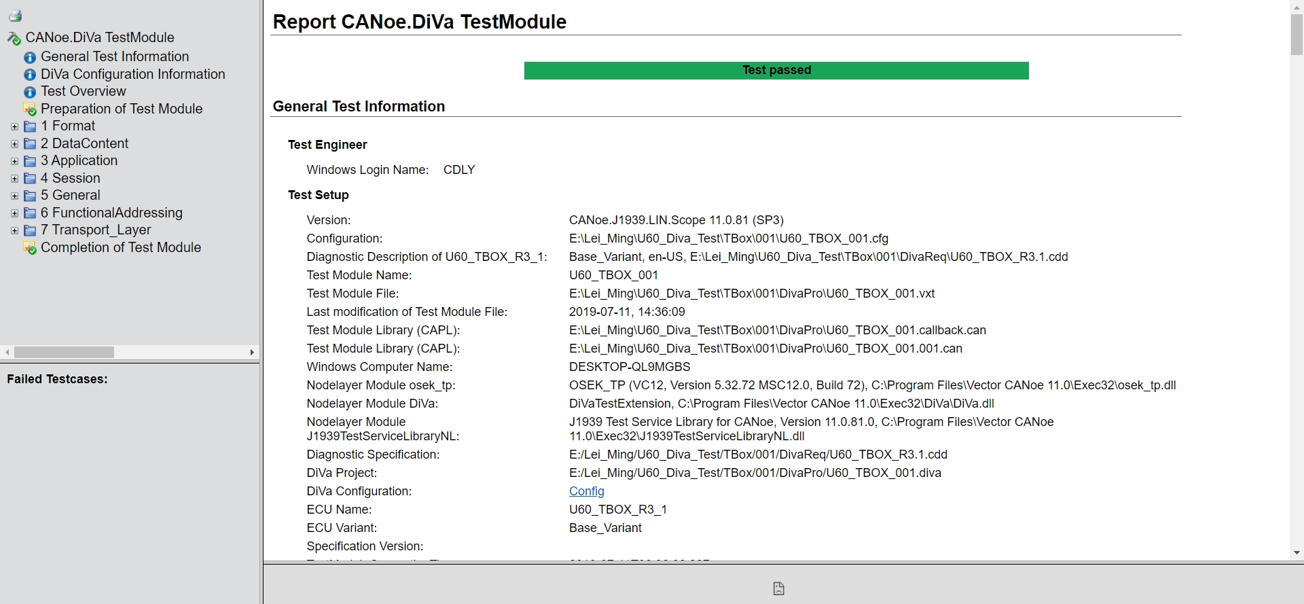Click the sidebar horizontal scrollbar thumb

tap(64, 352)
